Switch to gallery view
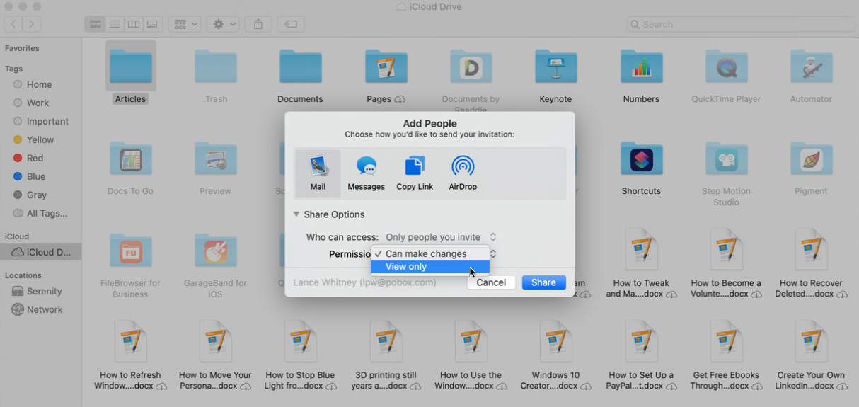Image resolution: width=859 pixels, height=407 pixels. (152, 24)
